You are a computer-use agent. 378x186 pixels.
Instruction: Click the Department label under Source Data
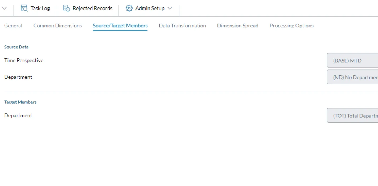[18, 77]
